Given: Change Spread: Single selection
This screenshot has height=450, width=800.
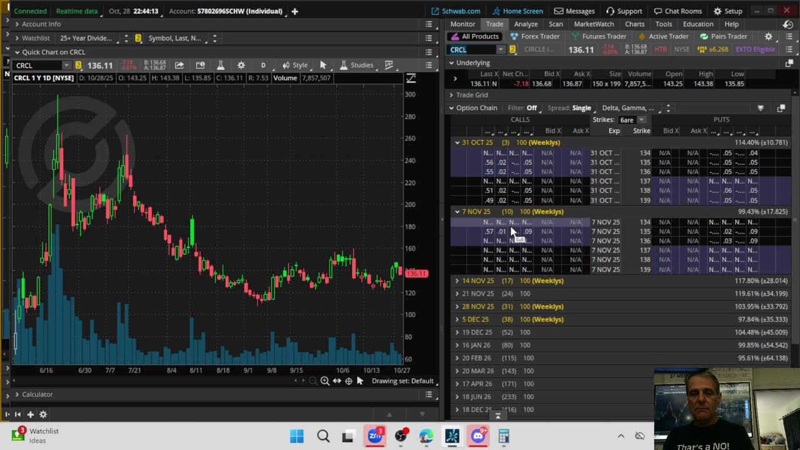Looking at the screenshot, I should pos(569,108).
